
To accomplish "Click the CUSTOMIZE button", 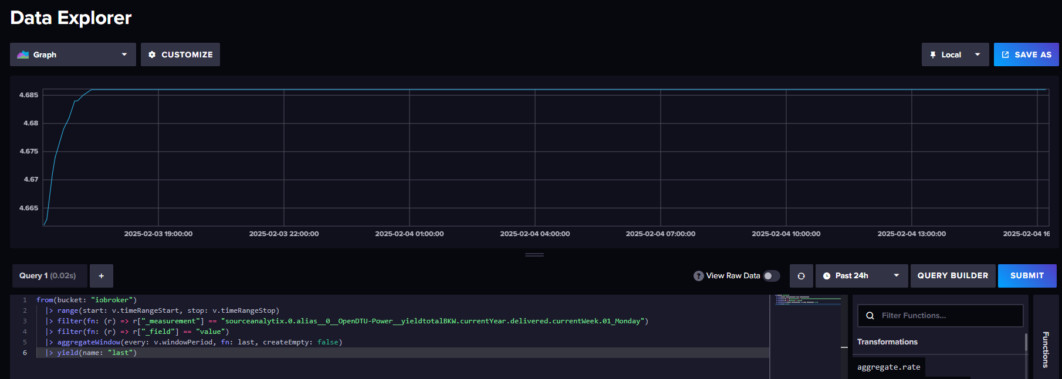I will (180, 54).
